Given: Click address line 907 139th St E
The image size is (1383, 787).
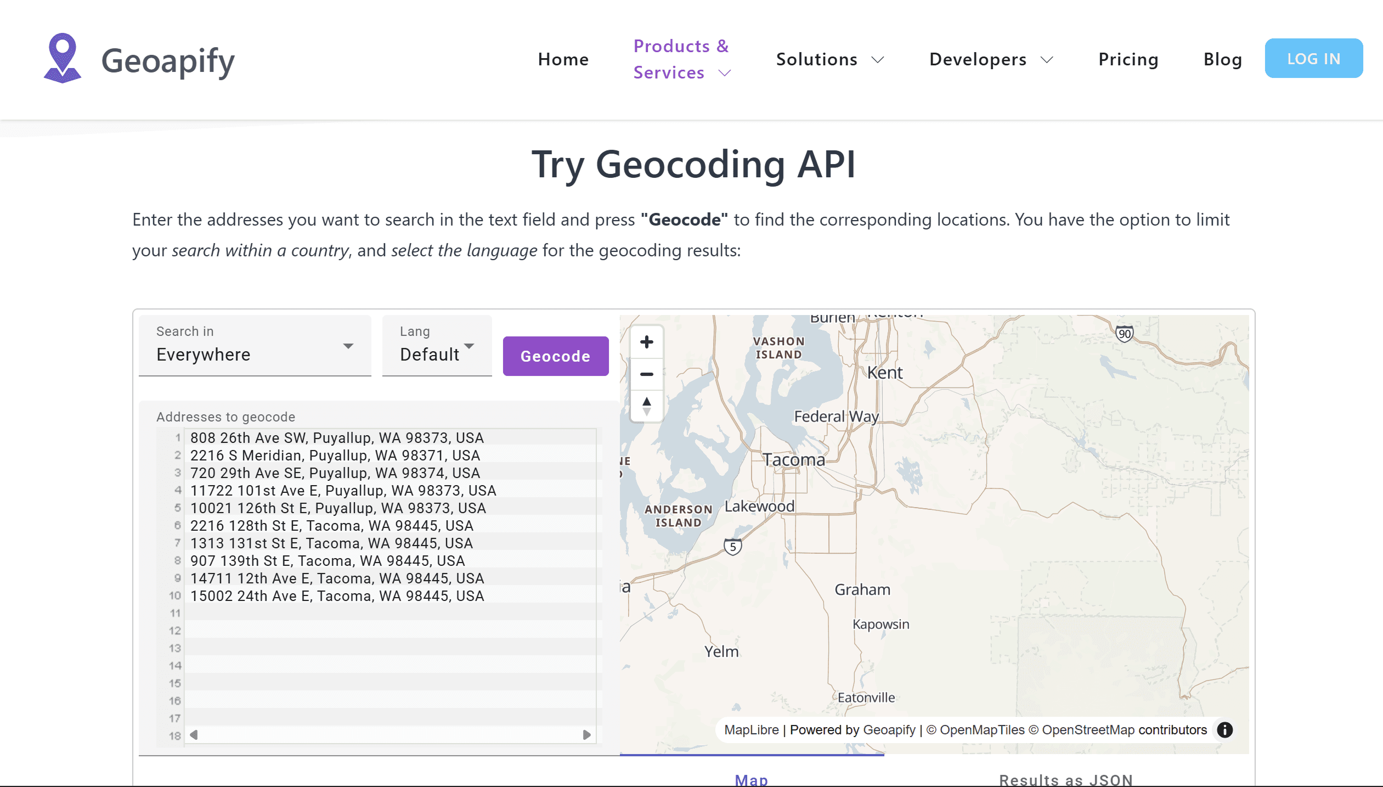Looking at the screenshot, I should point(328,561).
